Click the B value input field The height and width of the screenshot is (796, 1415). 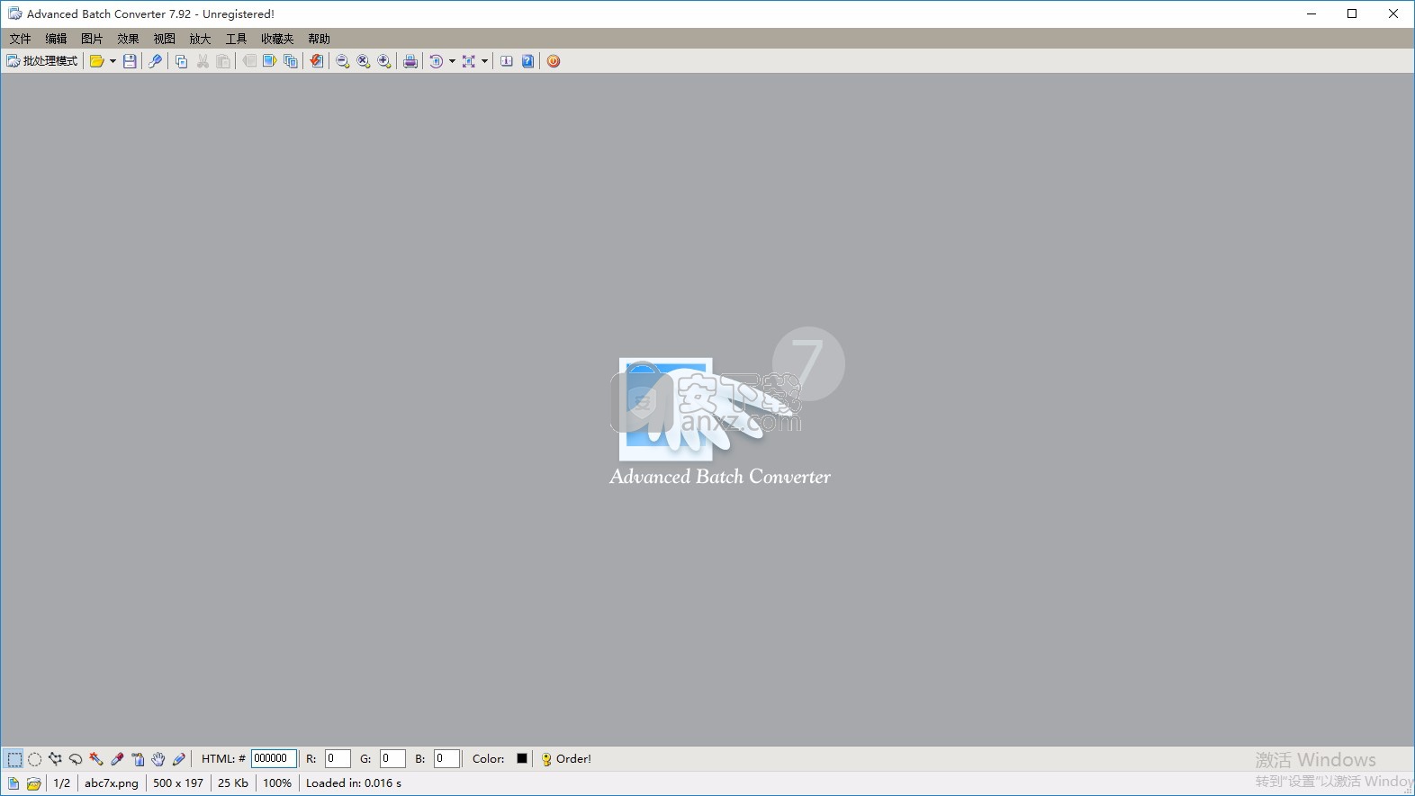click(446, 759)
